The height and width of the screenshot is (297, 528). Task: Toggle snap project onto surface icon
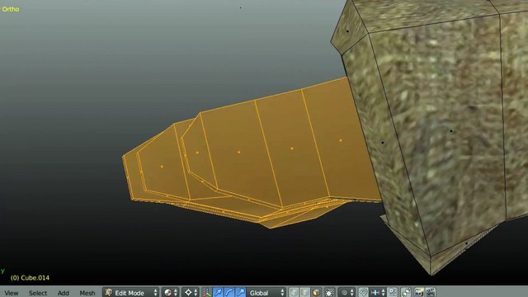[406, 293]
